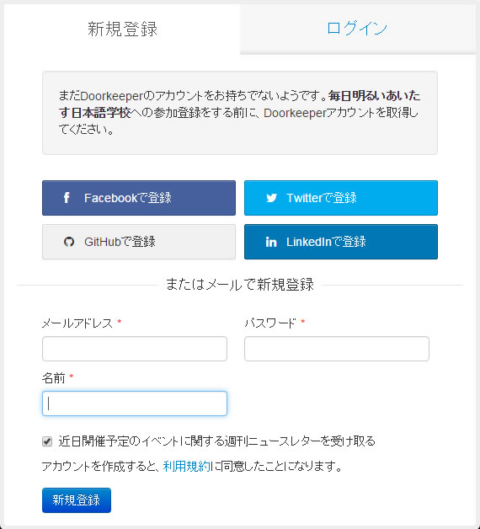Select the 新規登録 tab at top
Viewport: 480px width, 529px height.
point(122,29)
